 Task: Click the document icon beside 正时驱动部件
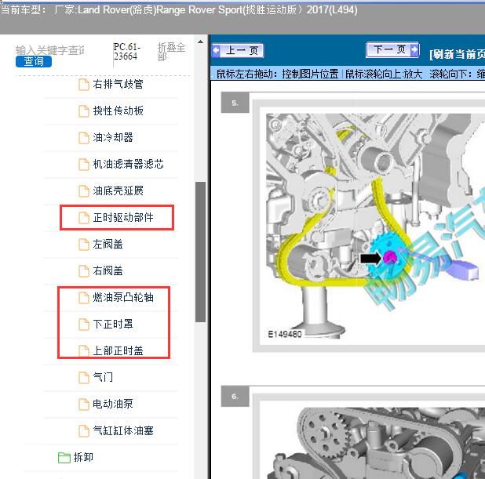(84, 218)
